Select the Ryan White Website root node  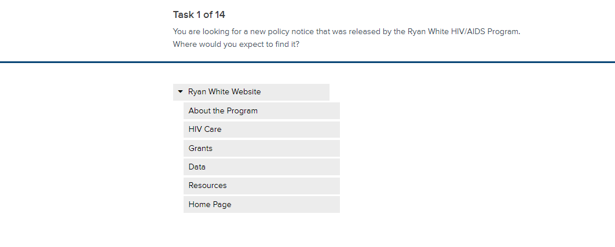(x=225, y=92)
